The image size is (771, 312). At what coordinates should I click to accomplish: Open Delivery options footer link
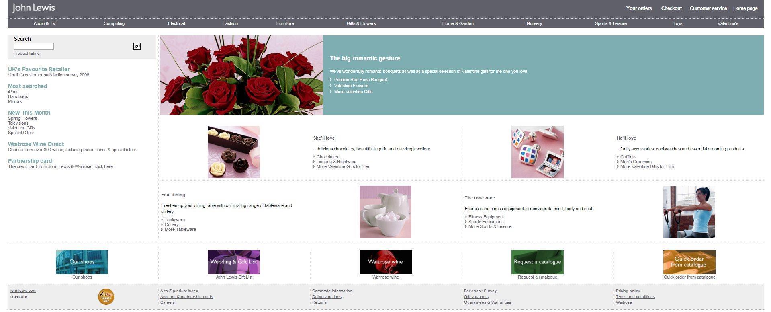[x=327, y=297]
